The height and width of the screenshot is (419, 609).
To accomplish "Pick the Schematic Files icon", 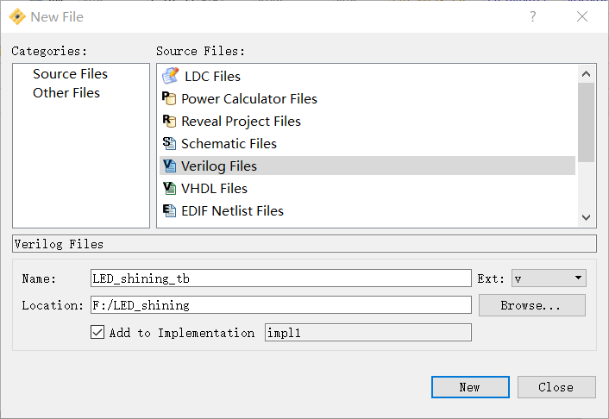I will point(169,143).
